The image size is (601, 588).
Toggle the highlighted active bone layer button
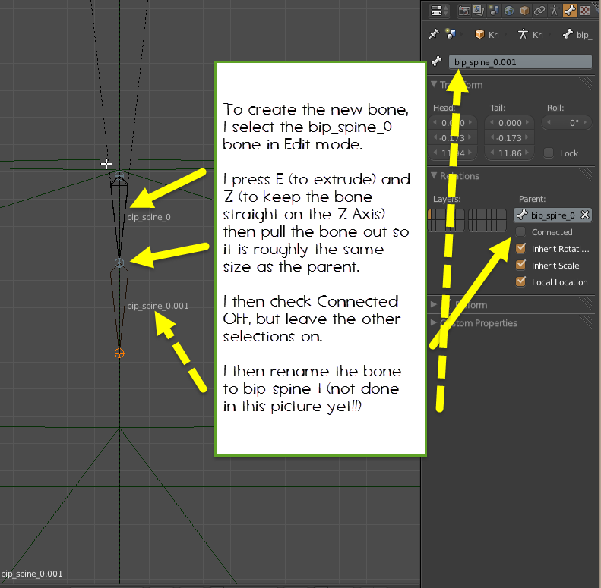[430, 215]
